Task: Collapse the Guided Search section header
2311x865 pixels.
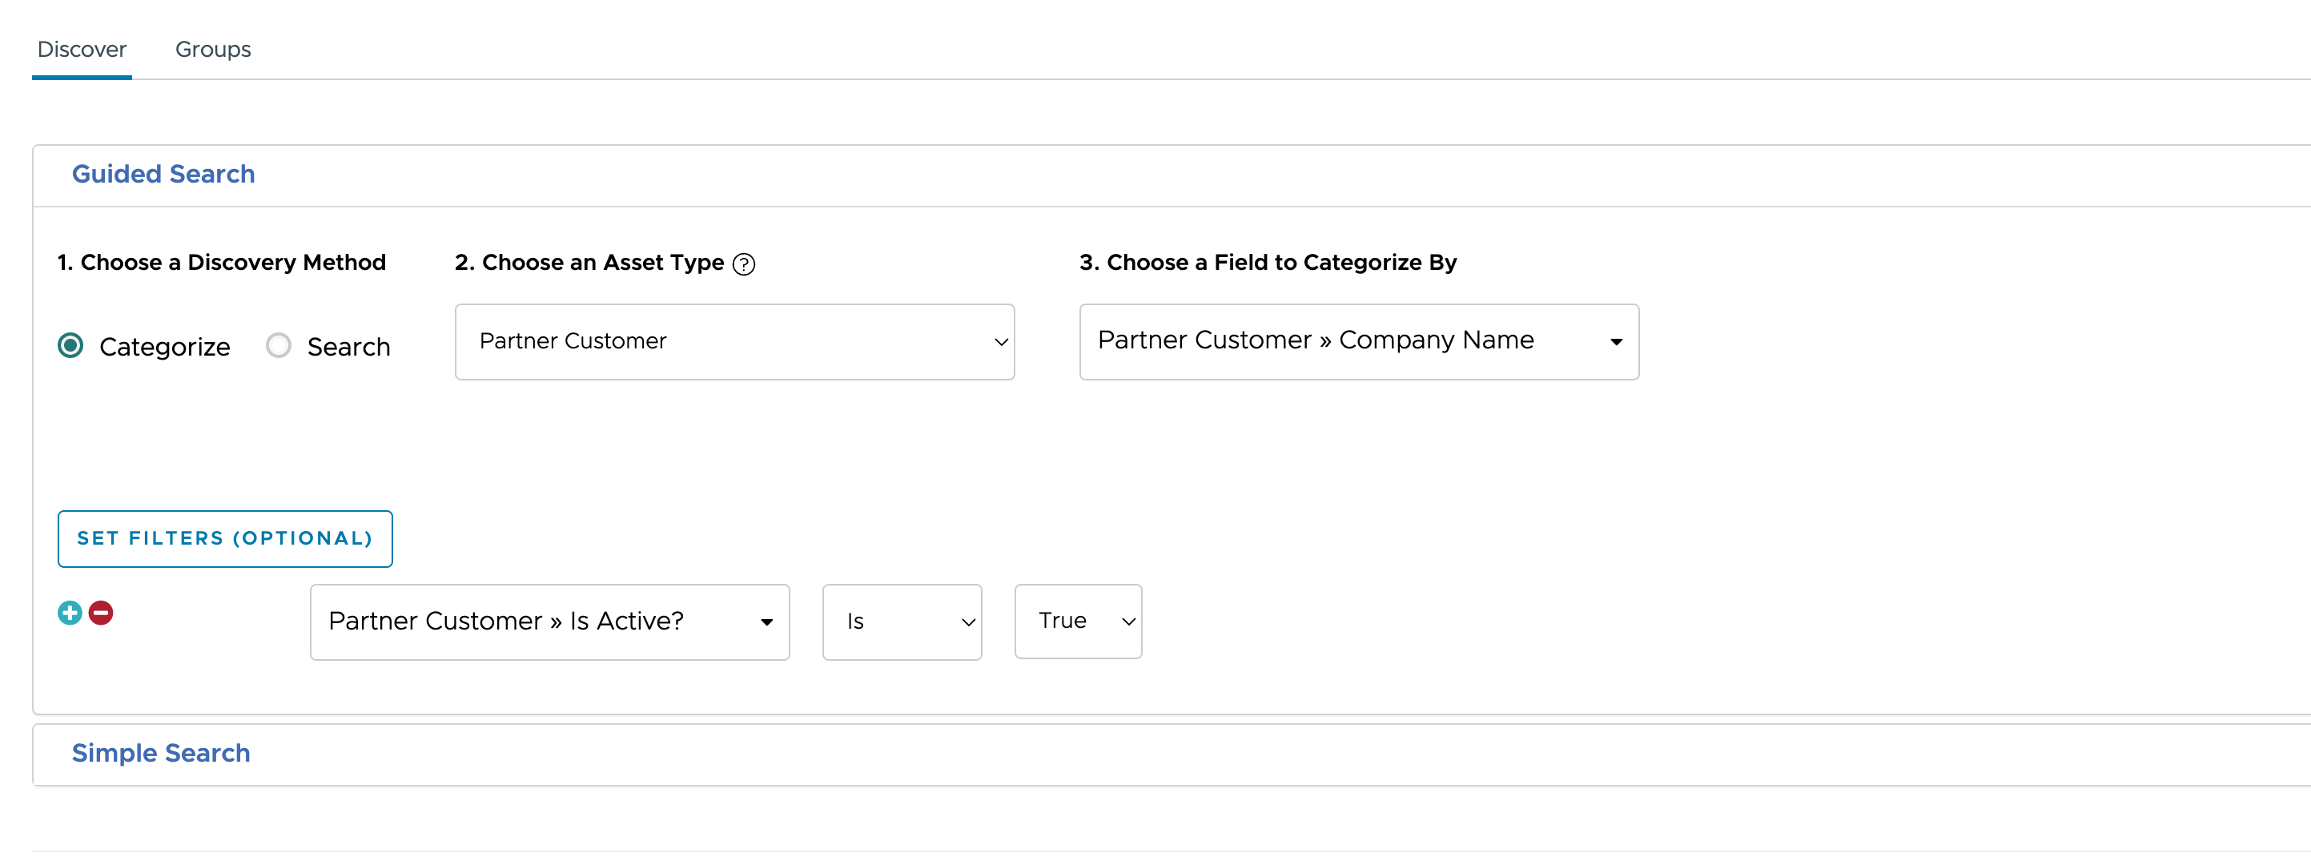Action: click(163, 174)
